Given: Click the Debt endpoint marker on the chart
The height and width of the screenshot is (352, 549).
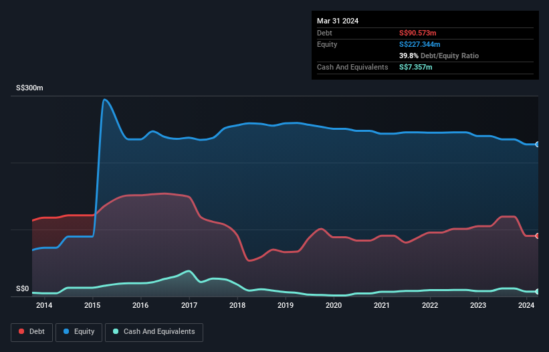Looking at the screenshot, I should [x=538, y=236].
